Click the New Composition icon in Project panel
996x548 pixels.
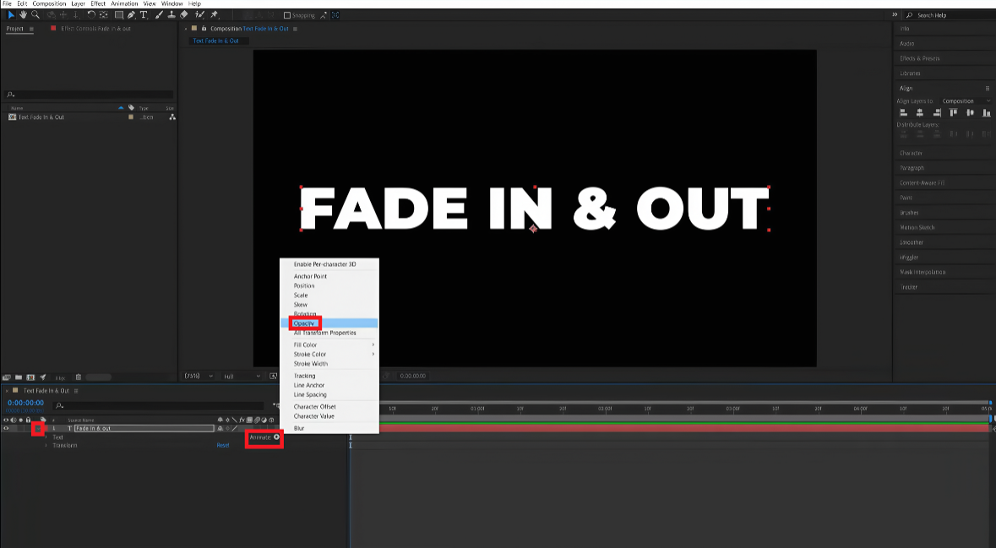pyautogui.click(x=30, y=377)
